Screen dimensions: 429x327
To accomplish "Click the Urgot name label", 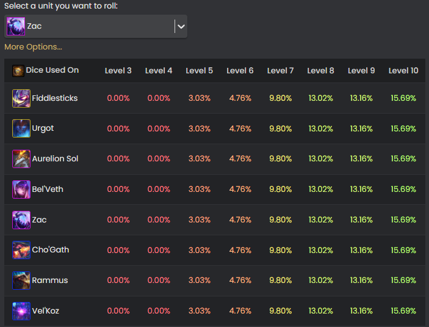I will [43, 128].
